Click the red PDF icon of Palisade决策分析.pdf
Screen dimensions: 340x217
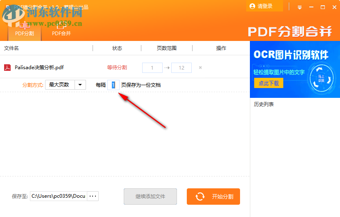pos(7,68)
